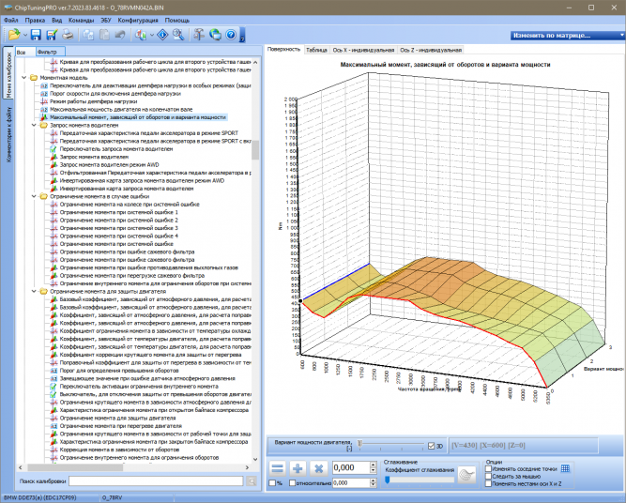Viewport: 626px width, 503px height.
Task: Enable the % checkbox
Action: pyautogui.click(x=272, y=483)
